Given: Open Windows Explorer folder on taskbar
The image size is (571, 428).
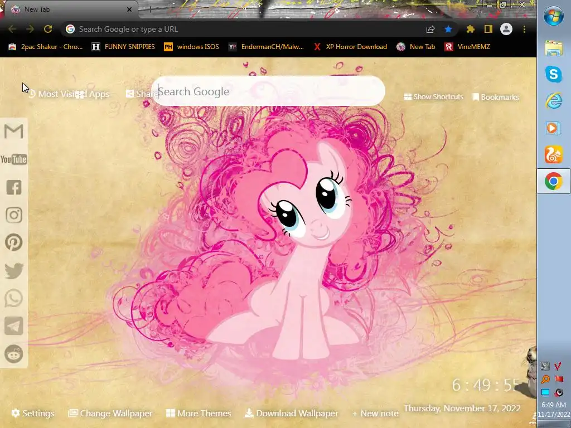Looking at the screenshot, I should tap(554, 48).
